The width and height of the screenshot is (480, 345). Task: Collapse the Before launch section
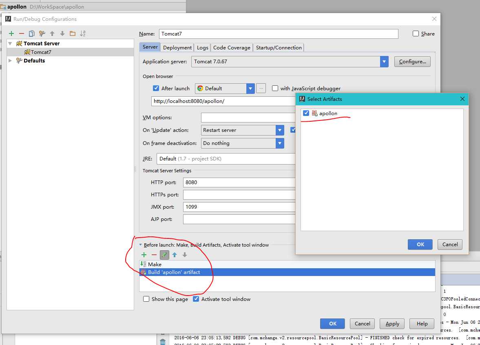click(141, 245)
